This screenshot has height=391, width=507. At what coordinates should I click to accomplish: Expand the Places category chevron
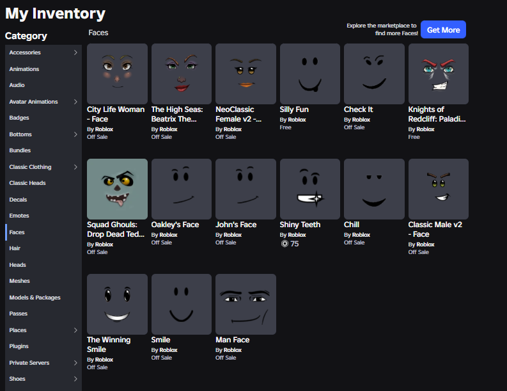tap(75, 330)
